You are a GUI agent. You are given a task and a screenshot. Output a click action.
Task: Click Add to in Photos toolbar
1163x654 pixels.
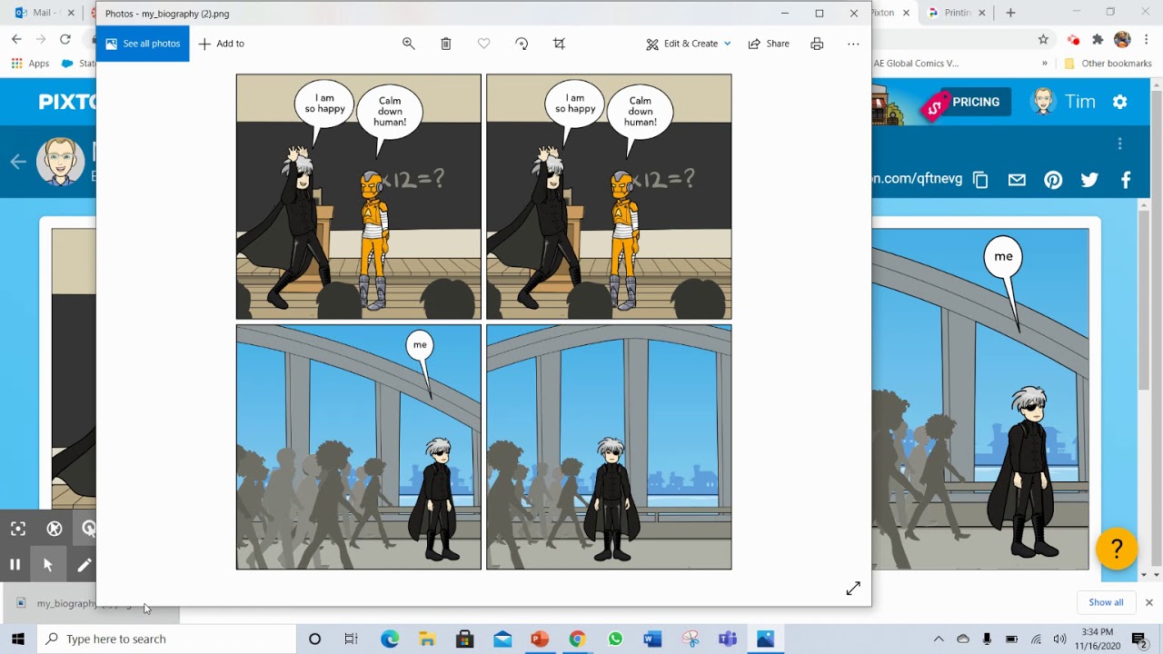pyautogui.click(x=222, y=44)
